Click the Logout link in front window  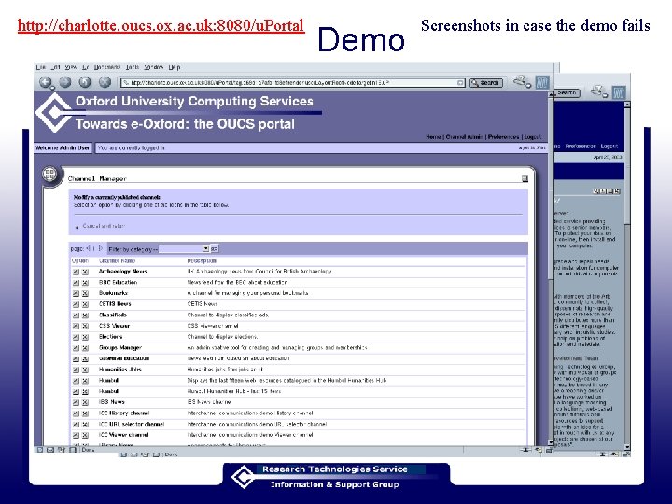click(x=533, y=137)
